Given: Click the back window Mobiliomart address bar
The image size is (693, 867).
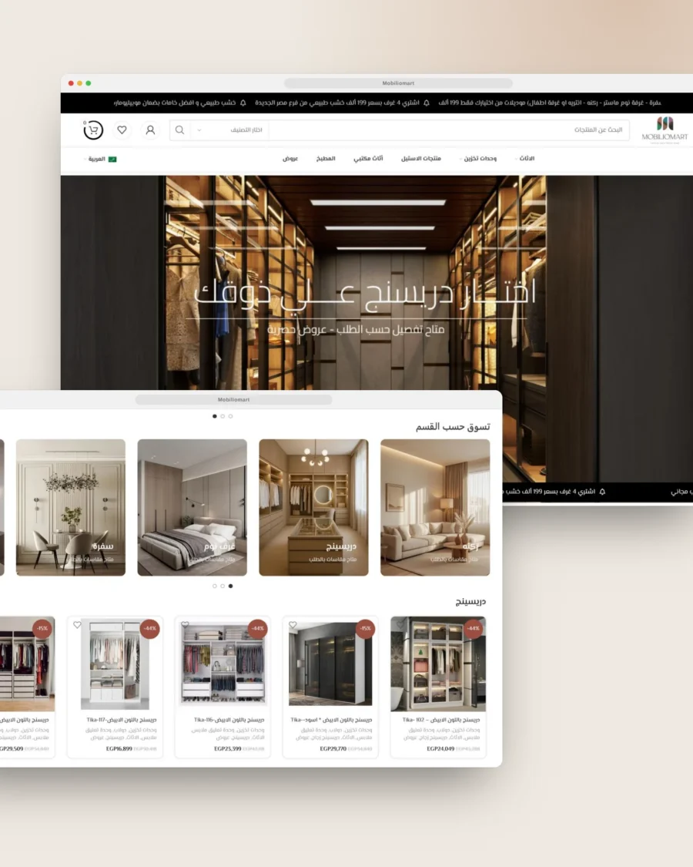Looking at the screenshot, I should tap(398, 83).
